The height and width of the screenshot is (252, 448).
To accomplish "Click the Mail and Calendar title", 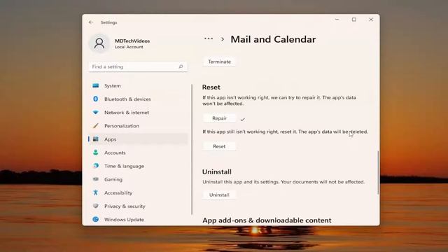I will (x=273, y=39).
